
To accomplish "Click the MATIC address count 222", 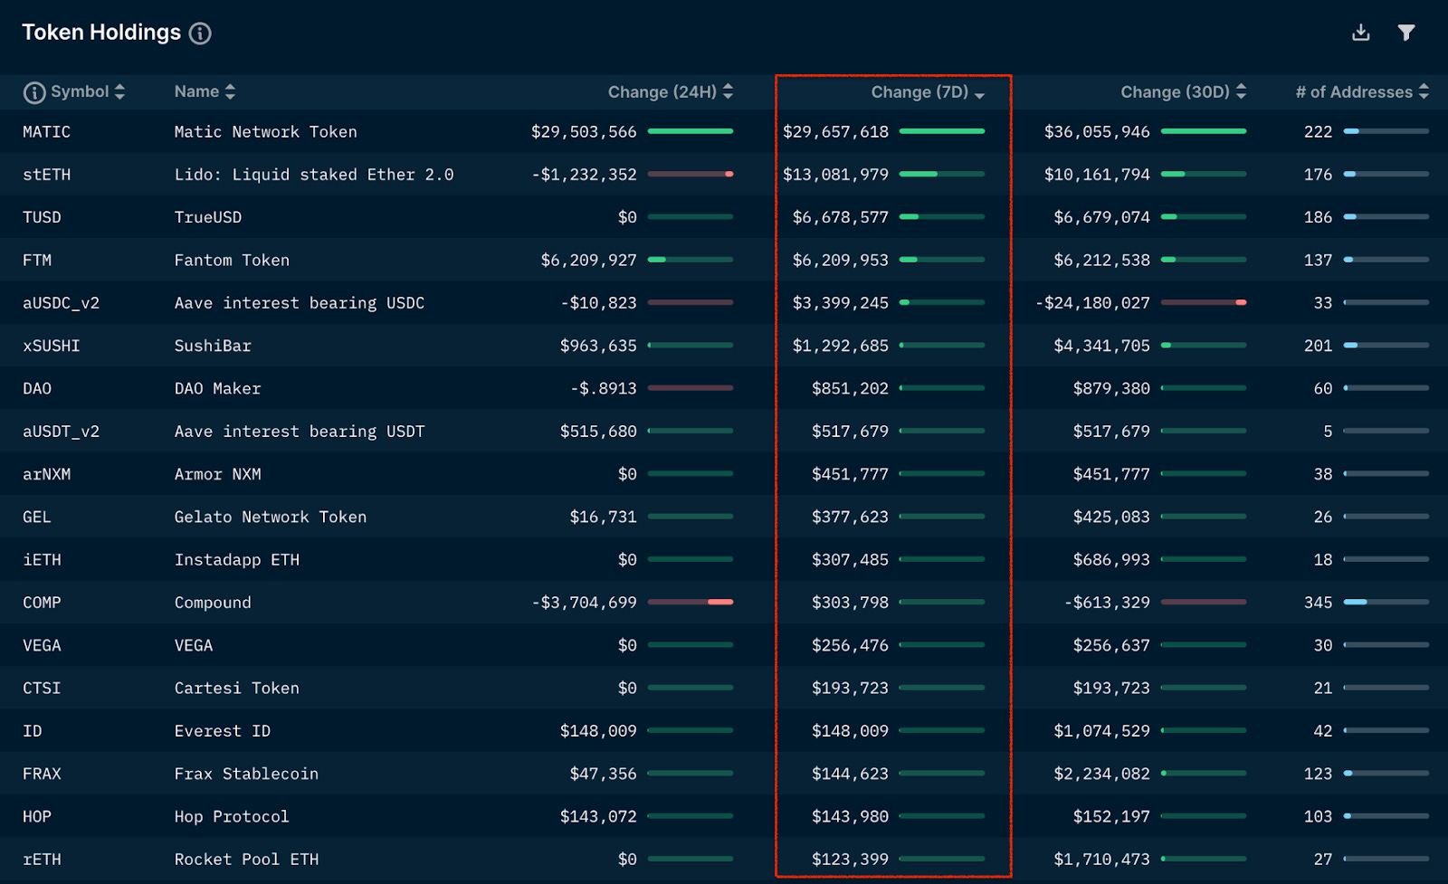I will (x=1318, y=132).
